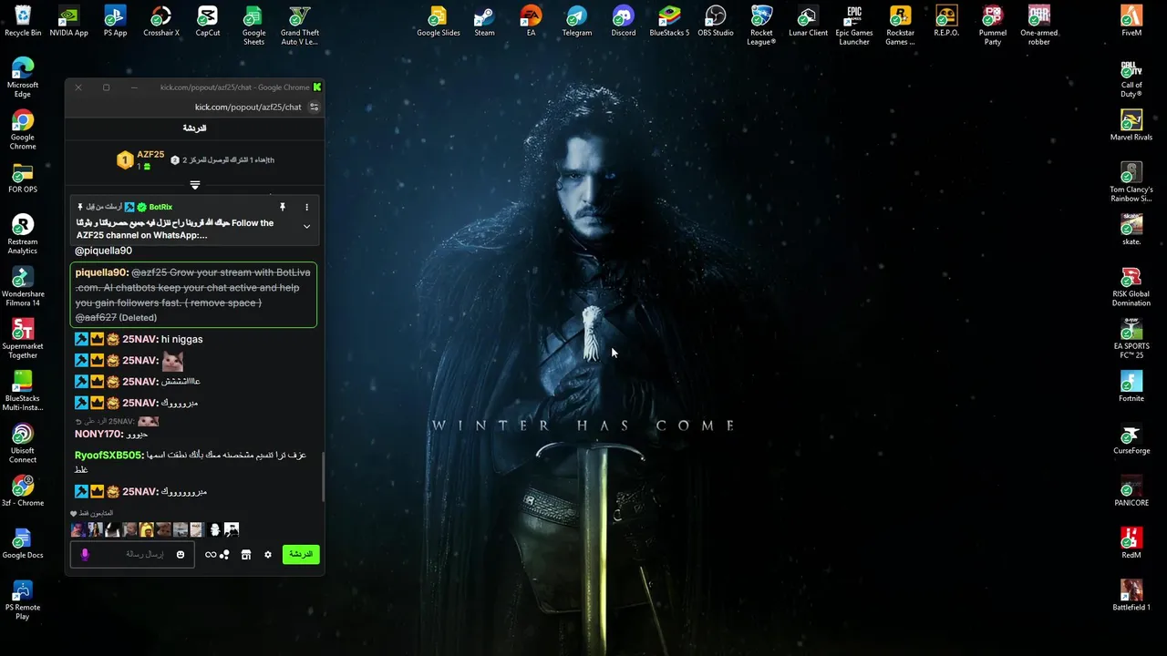Click the chat header title tab
This screenshot has height=656, width=1167.
(x=195, y=128)
